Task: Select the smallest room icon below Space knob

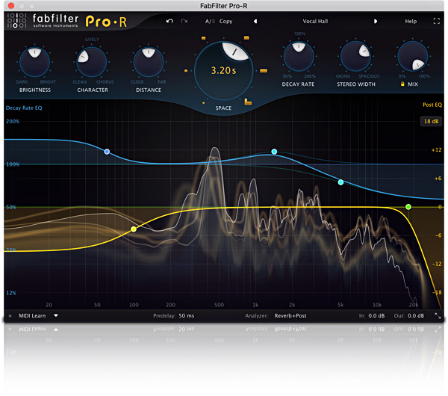Action: pos(203,102)
